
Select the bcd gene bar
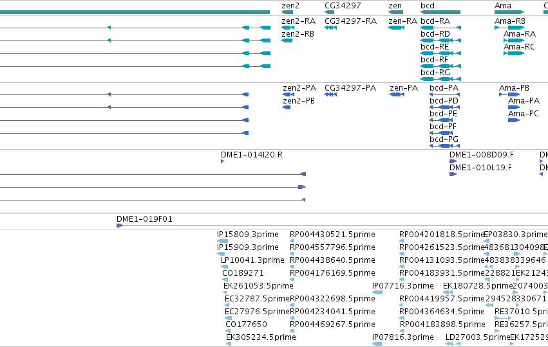[440, 12]
